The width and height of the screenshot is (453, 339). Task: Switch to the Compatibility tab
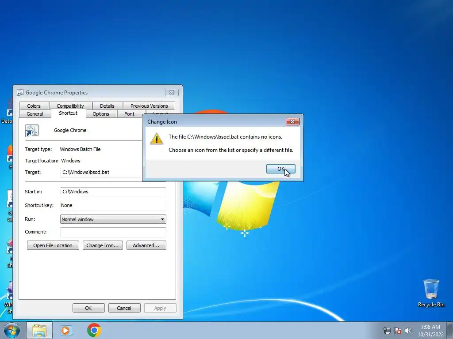point(70,106)
